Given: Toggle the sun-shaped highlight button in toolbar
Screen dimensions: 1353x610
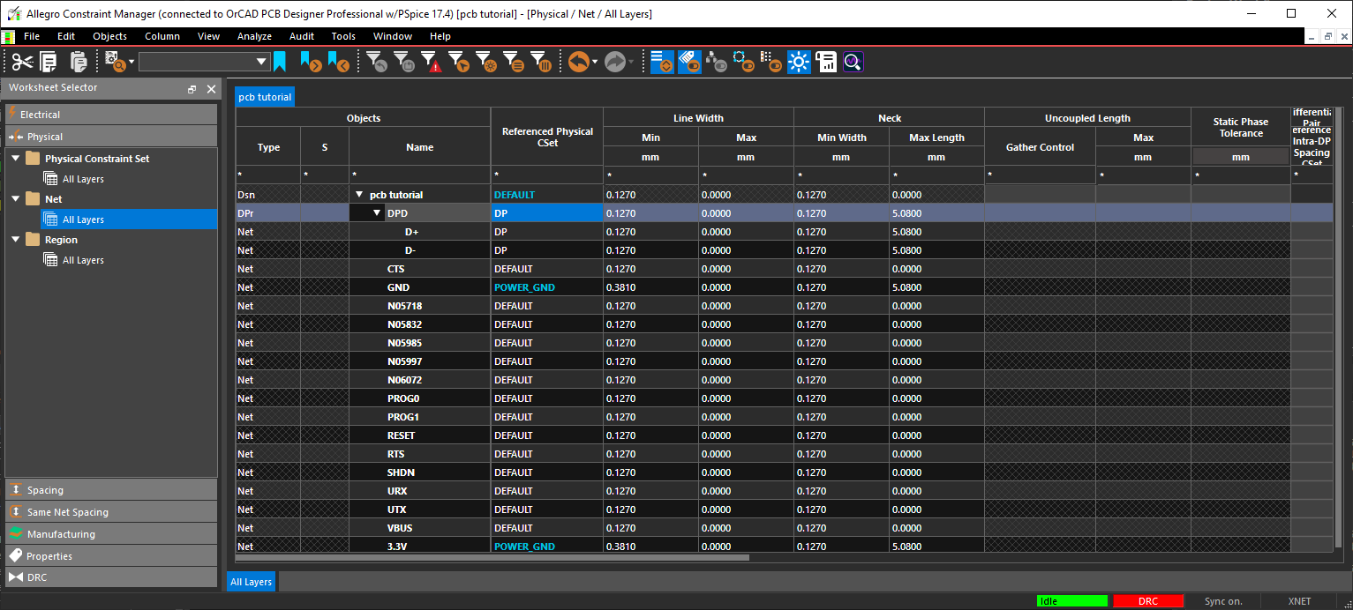Looking at the screenshot, I should click(800, 62).
